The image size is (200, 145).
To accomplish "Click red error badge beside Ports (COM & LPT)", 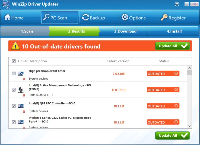I will pyautogui.click(x=24, y=95).
